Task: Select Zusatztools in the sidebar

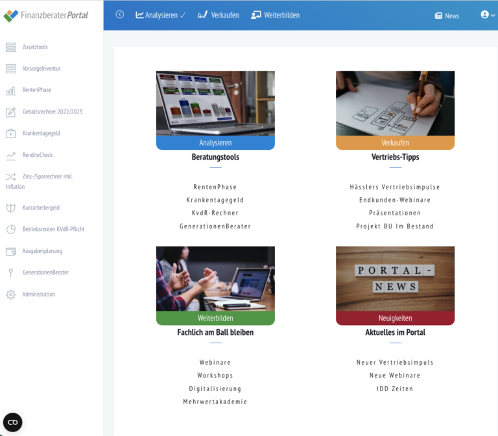Action: (x=35, y=47)
